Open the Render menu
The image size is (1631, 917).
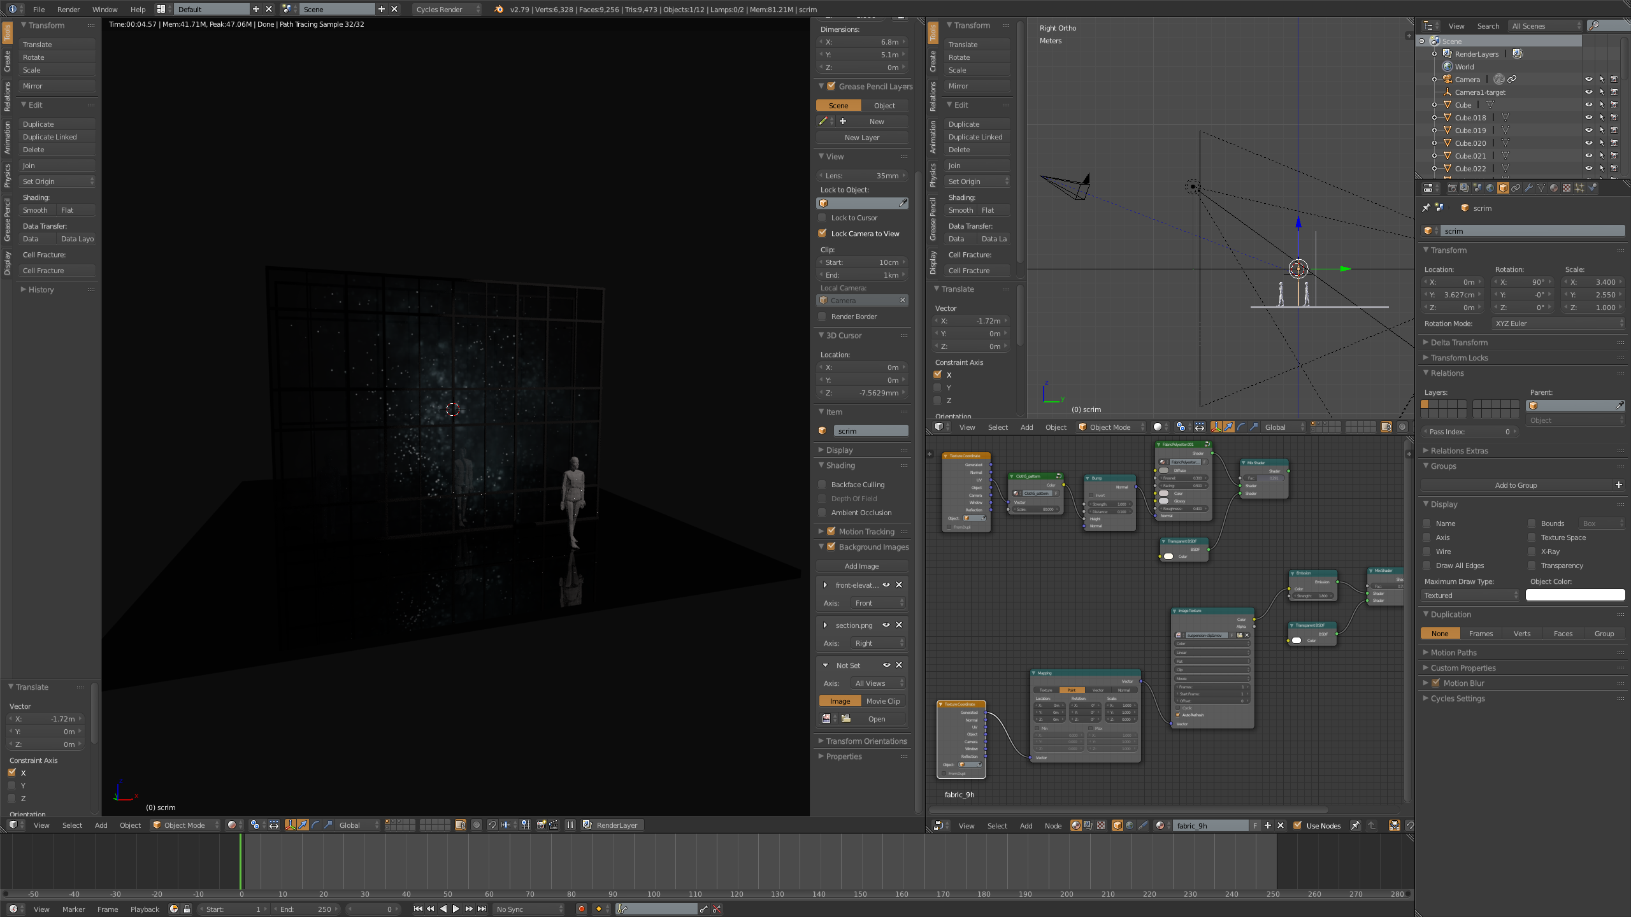click(x=68, y=9)
